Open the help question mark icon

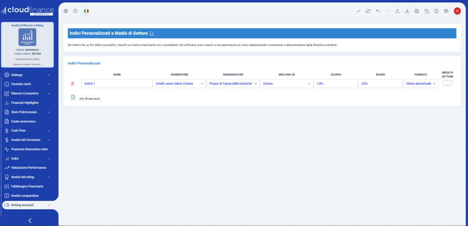click(75, 11)
